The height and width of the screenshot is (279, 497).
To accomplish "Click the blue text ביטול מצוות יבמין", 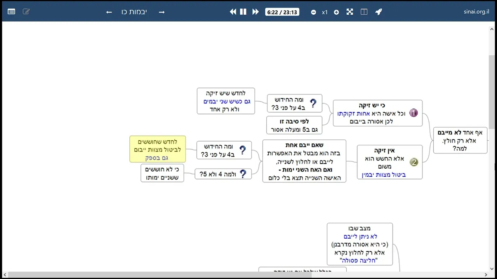I will click(x=384, y=175).
